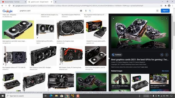
Task: Click See more related images
Action: [165, 71]
